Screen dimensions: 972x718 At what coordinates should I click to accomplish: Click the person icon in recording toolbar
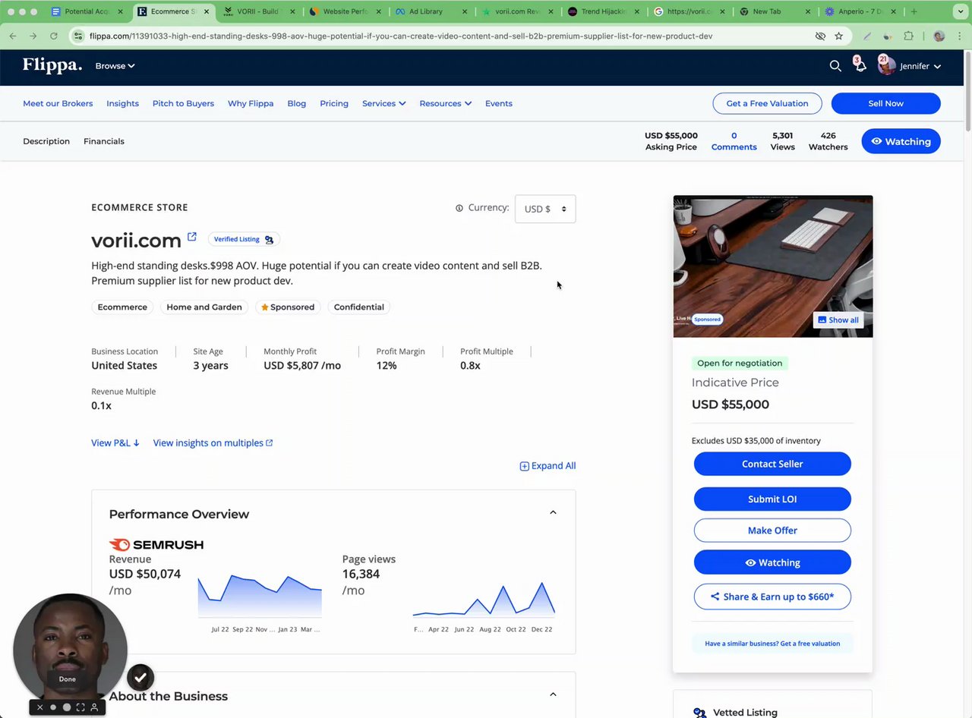pos(94,707)
